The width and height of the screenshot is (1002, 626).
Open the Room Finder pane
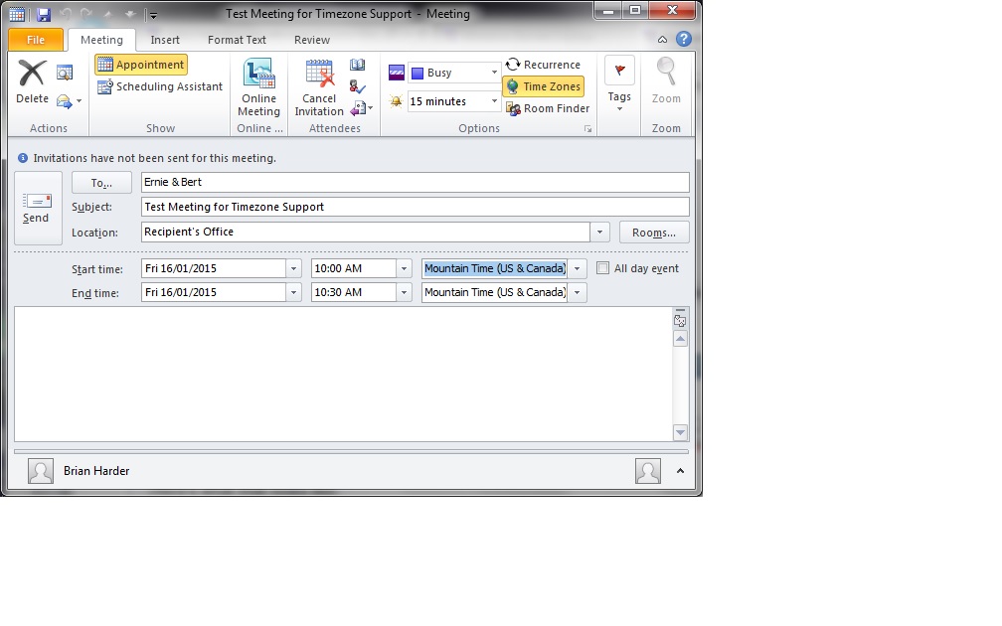(547, 108)
